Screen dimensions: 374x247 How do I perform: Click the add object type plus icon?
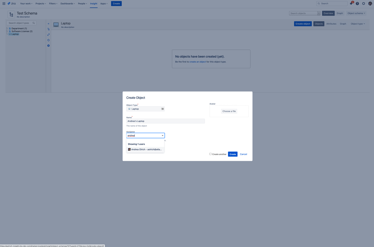[48, 46]
